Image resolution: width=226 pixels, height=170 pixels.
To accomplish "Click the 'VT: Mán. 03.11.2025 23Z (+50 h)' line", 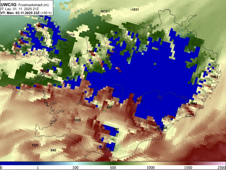I will pyautogui.click(x=26, y=13).
